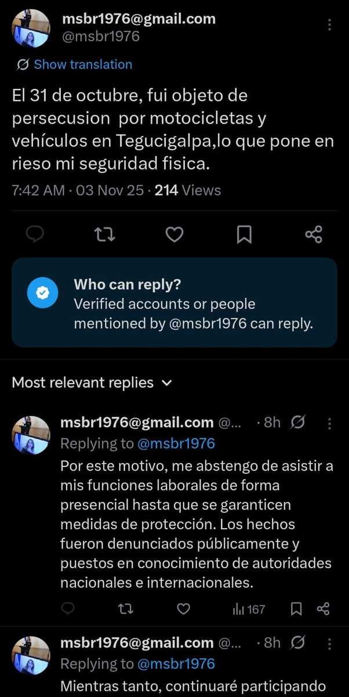Click Show translation link
This screenshot has height=697, width=349.
click(82, 64)
